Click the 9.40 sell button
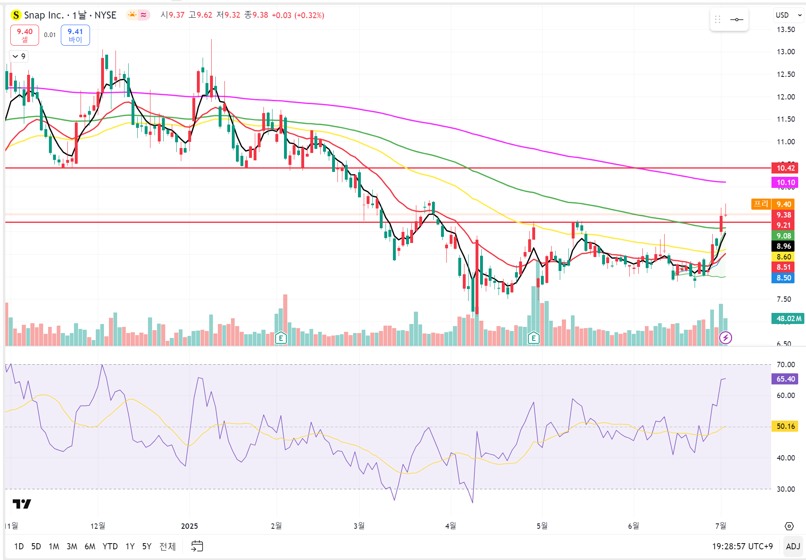Screen dimensions: 806x560 click(25, 35)
